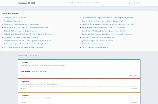158x104 pixels.
Task: Click forum_dizini breadcrumb text
Action: (35, 55)
